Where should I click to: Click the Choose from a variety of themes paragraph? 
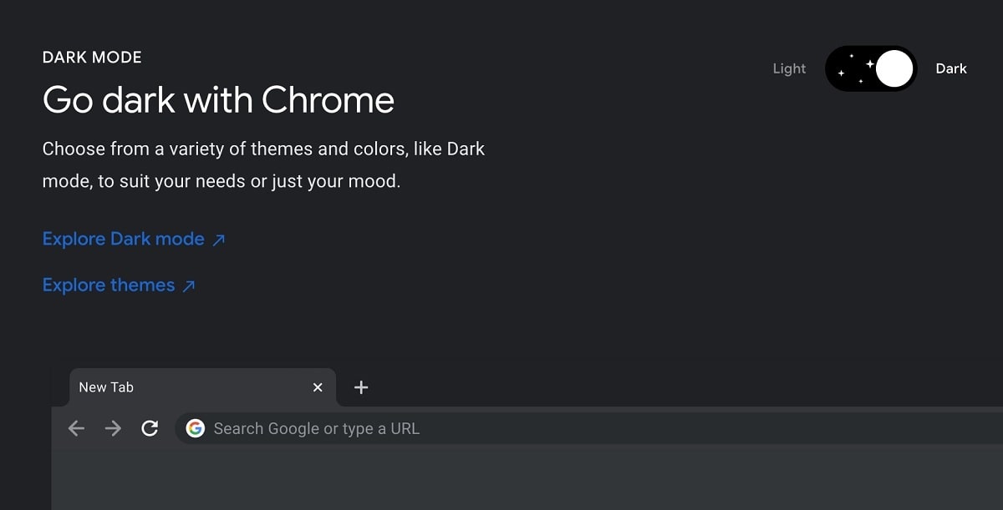point(264,165)
